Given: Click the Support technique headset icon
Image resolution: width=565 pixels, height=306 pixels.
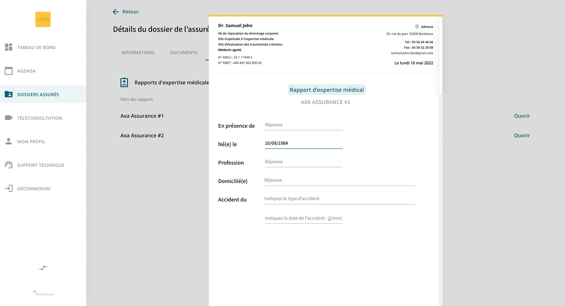Looking at the screenshot, I should (x=9, y=165).
